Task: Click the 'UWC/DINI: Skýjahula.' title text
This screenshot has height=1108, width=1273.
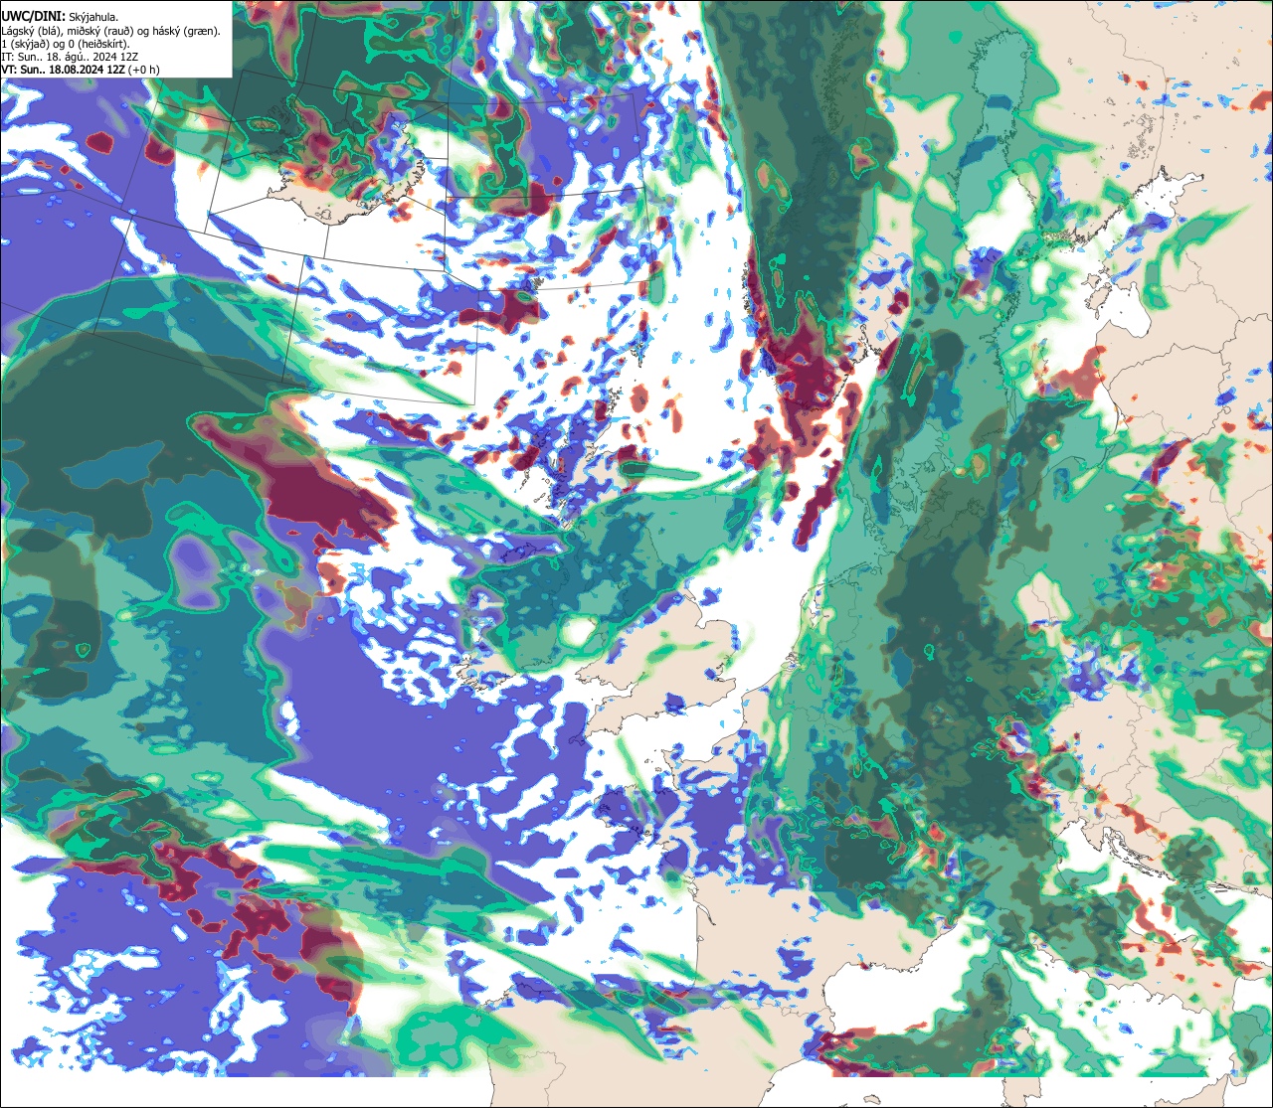Action: tap(59, 17)
